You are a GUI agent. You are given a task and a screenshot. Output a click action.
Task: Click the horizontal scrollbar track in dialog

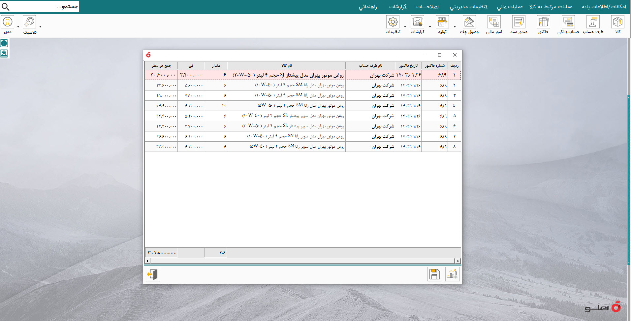click(302, 261)
